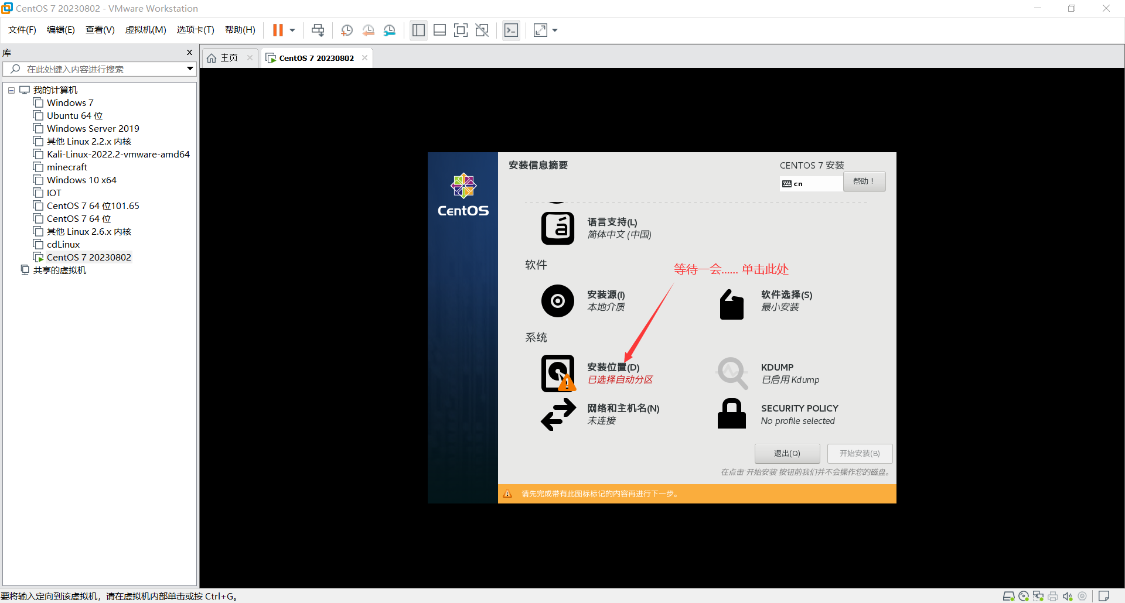Toggle the console view icon
This screenshot has height=603, width=1125.
tap(511, 30)
